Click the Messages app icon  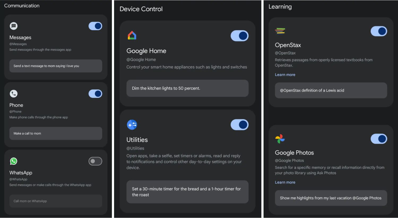pyautogui.click(x=14, y=26)
